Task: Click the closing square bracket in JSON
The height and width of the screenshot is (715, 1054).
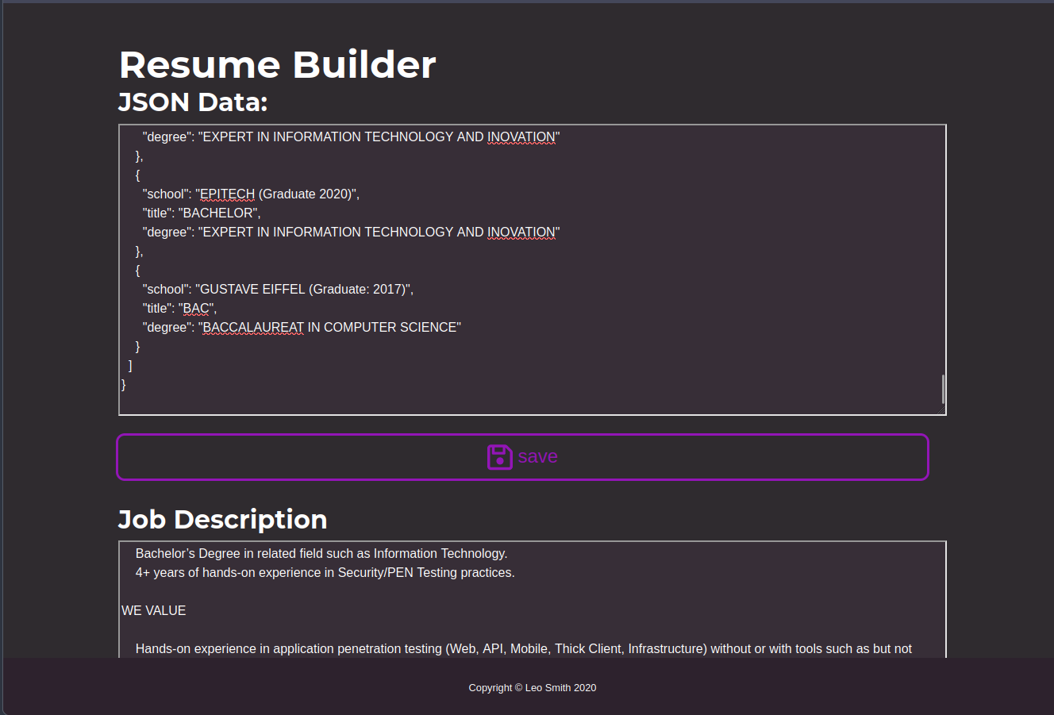Action: 130,365
